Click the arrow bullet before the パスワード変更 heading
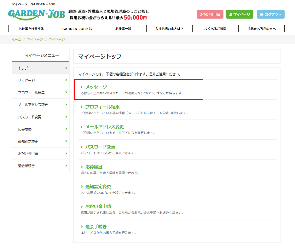Viewport: 295px width, 250px height. 82,147
